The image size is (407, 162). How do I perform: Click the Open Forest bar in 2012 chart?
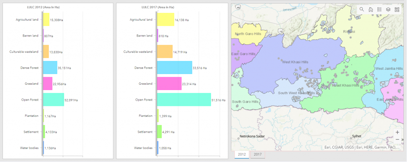point(53,99)
